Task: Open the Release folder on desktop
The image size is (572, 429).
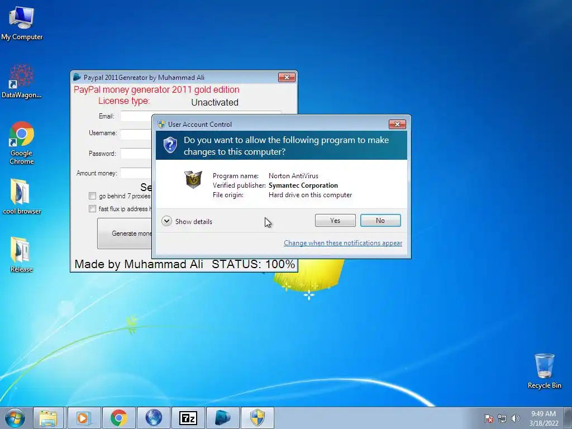Action: (22, 255)
